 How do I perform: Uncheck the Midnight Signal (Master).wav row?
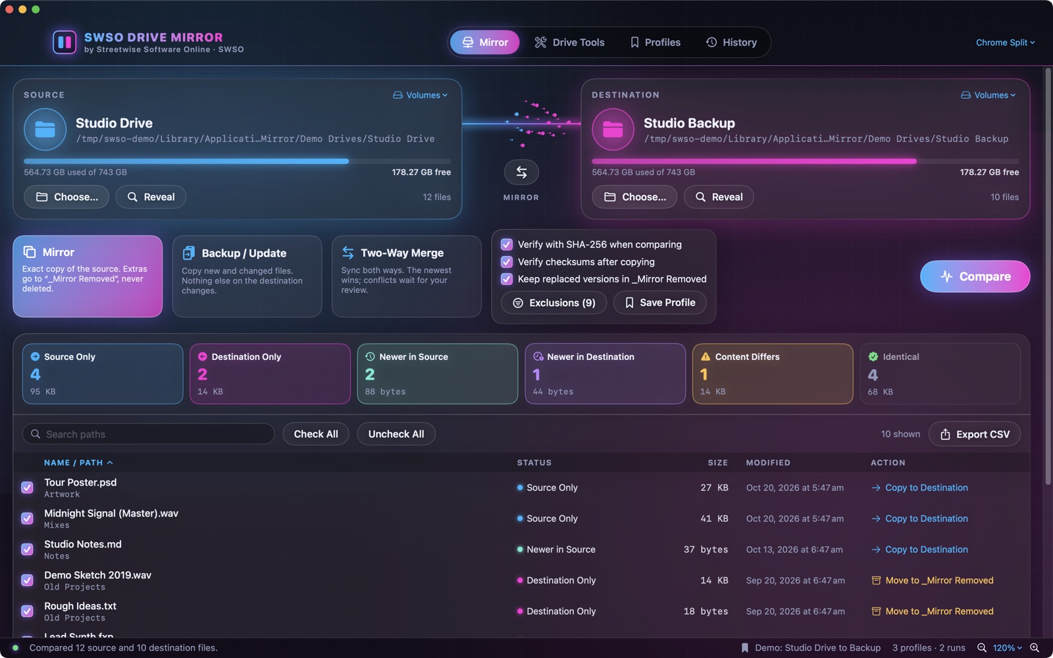tap(27, 519)
